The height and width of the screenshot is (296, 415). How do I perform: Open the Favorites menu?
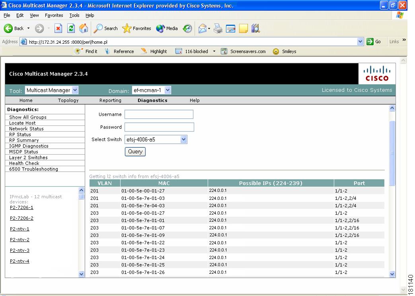tap(54, 15)
